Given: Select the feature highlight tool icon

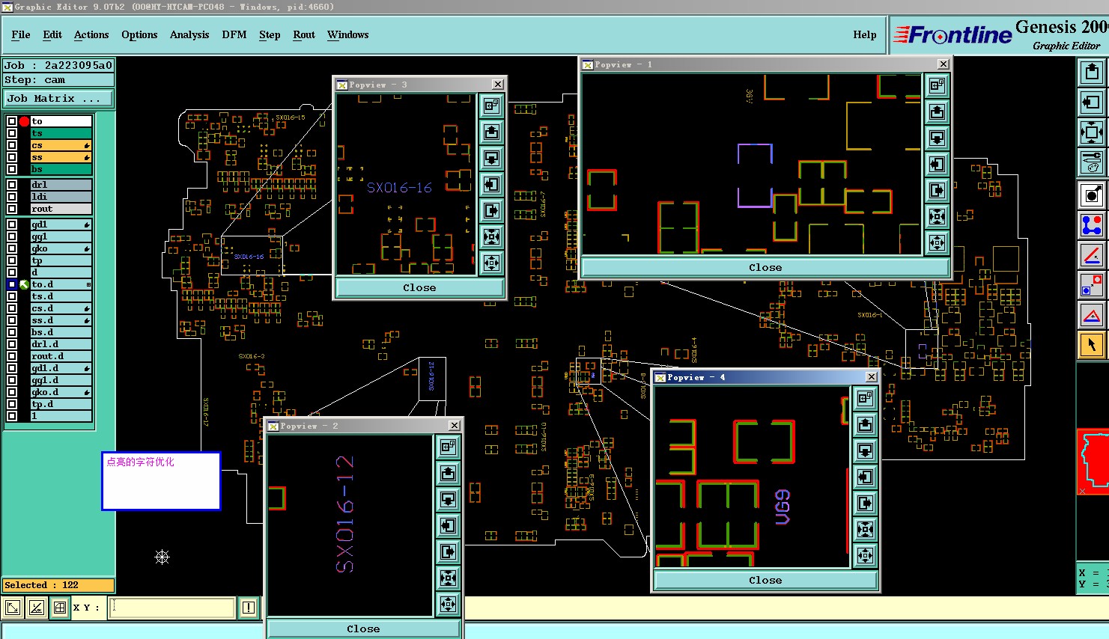Looking at the screenshot, I should coord(1092,195).
